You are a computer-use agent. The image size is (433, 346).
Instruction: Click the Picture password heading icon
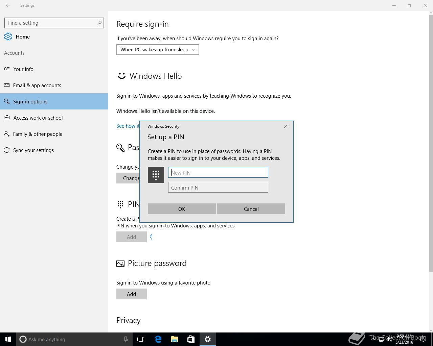point(120,264)
